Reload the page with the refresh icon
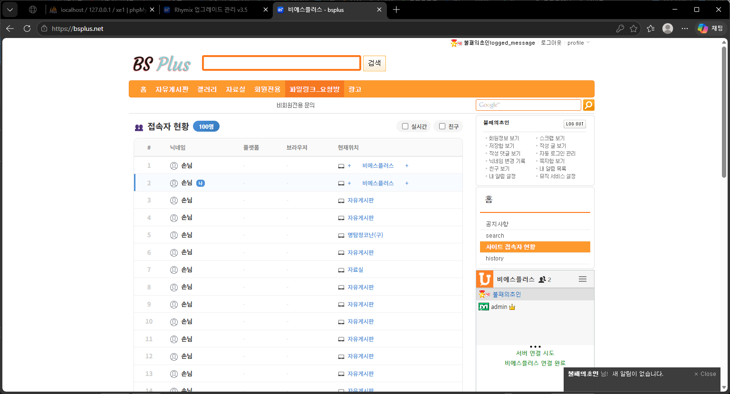 click(27, 29)
